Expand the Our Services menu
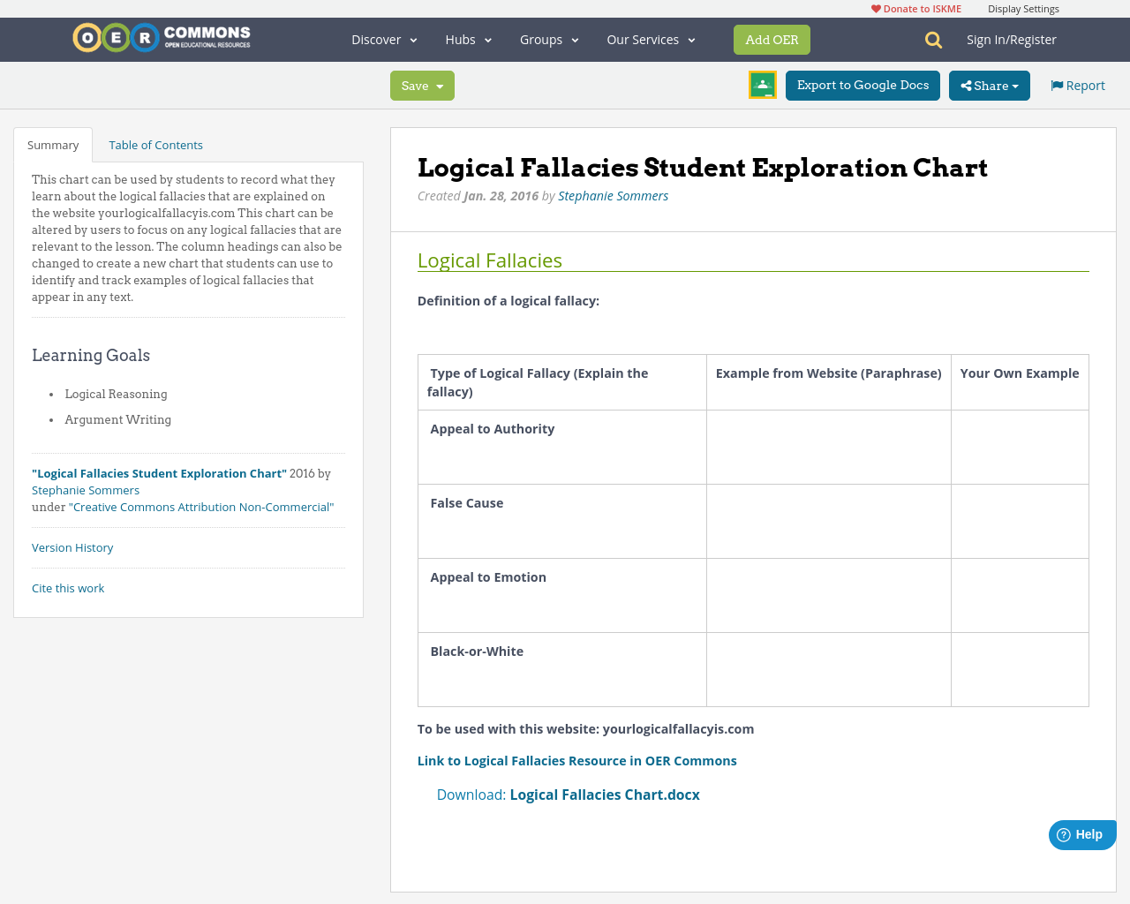The width and height of the screenshot is (1130, 904). [650, 39]
